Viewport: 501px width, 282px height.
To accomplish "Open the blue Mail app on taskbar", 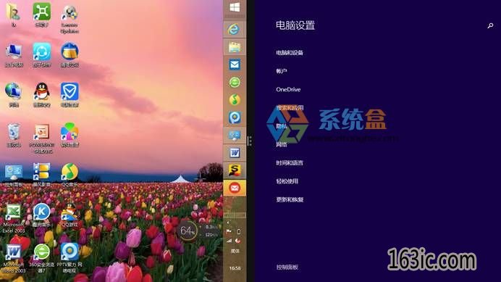I will [x=235, y=65].
